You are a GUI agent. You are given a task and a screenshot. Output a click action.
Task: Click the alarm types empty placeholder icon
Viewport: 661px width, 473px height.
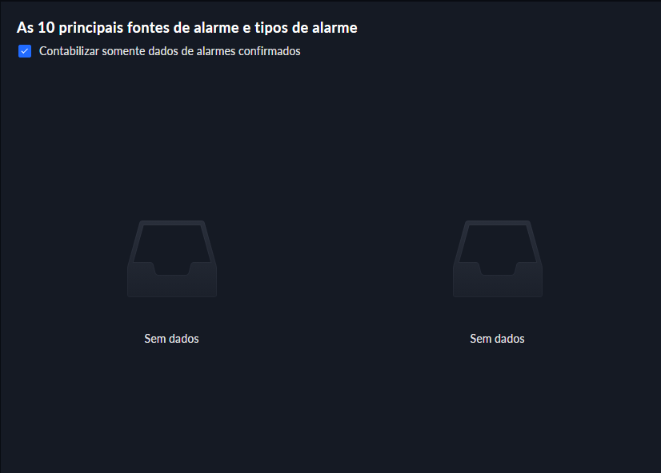tap(498, 259)
